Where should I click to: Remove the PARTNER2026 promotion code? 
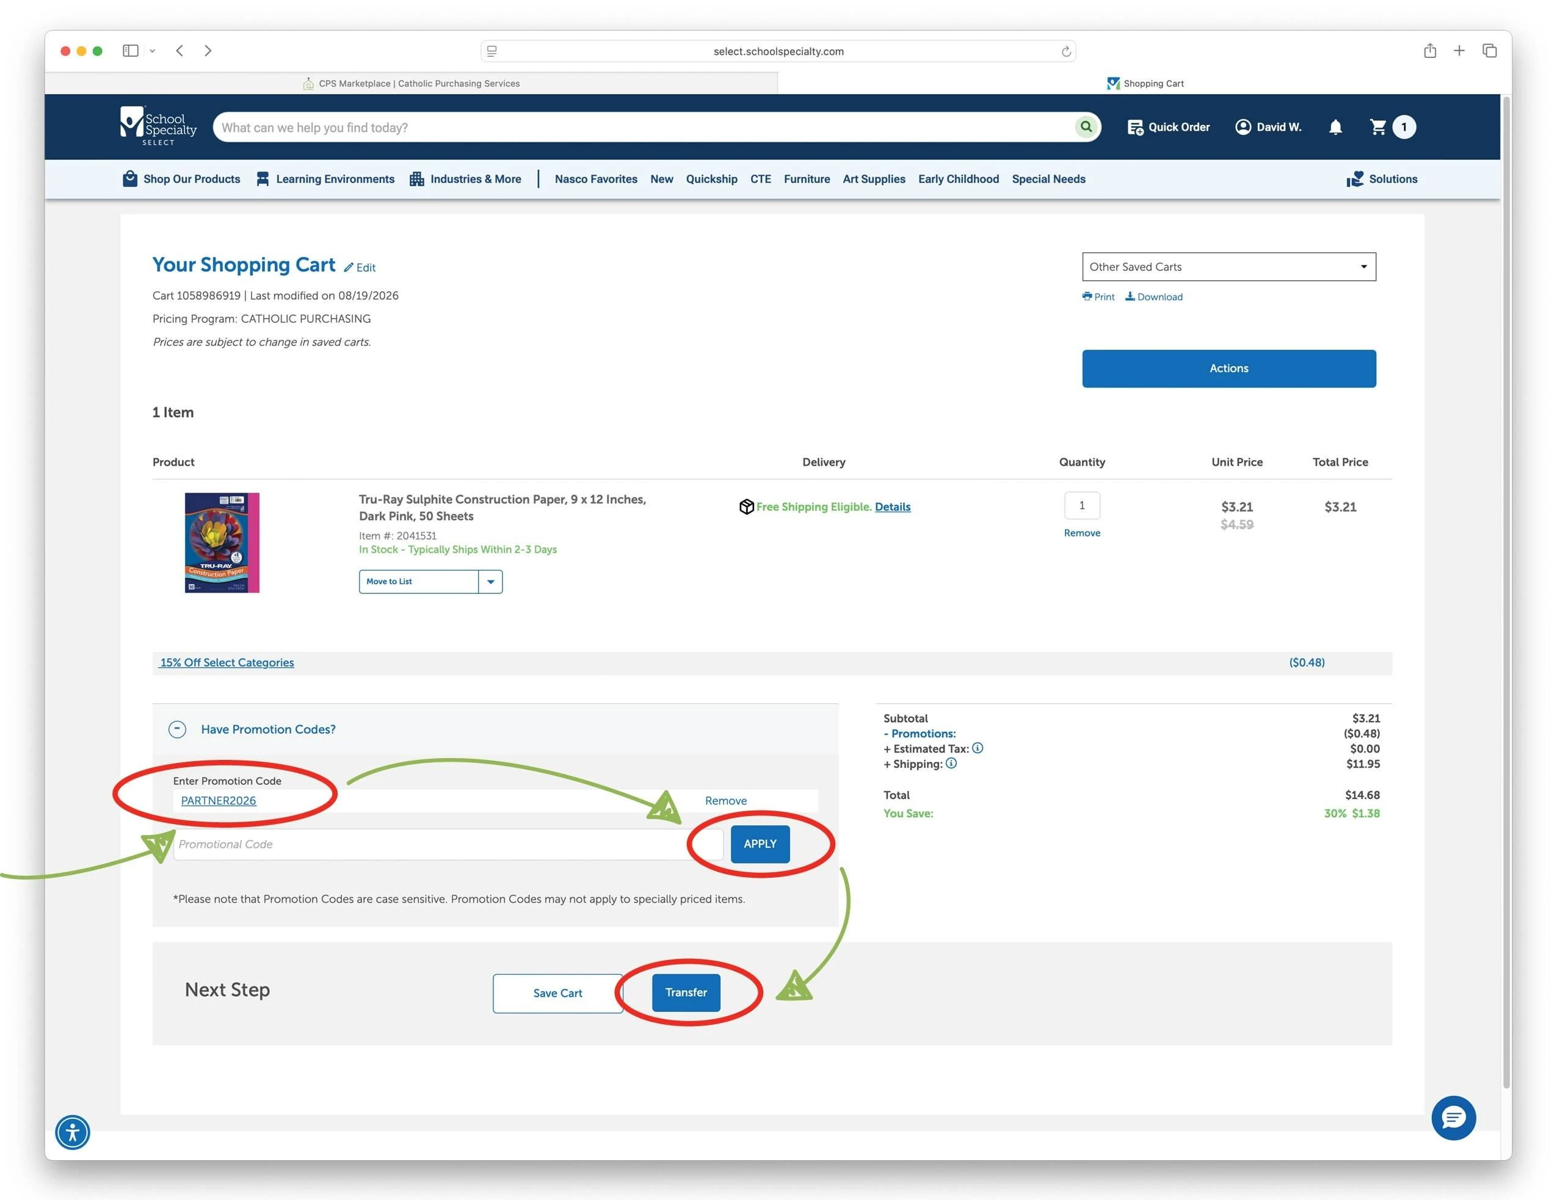click(726, 800)
